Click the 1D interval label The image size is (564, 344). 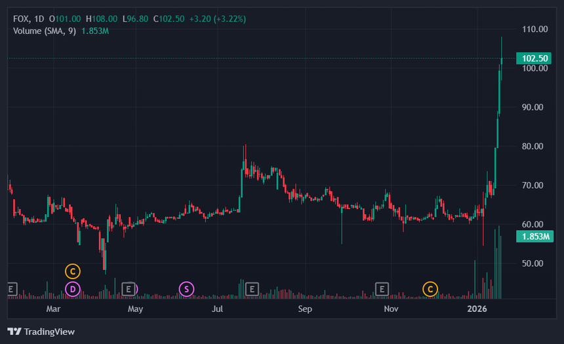coord(39,19)
